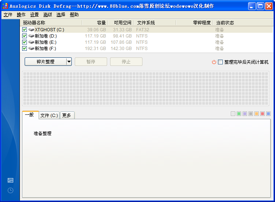The height and width of the screenshot is (202, 275).
Task: Open the 设置 menu
Action: [34, 15]
